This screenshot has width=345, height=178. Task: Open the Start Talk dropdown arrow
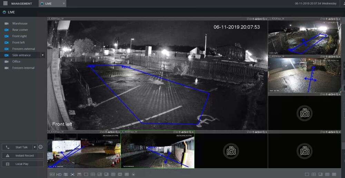click(x=34, y=147)
